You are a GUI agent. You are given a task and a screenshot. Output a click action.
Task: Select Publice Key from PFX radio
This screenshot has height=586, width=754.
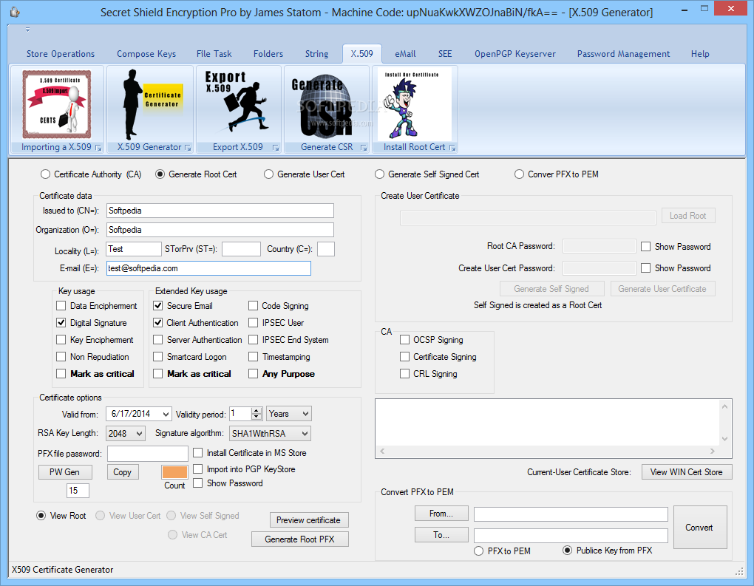568,551
